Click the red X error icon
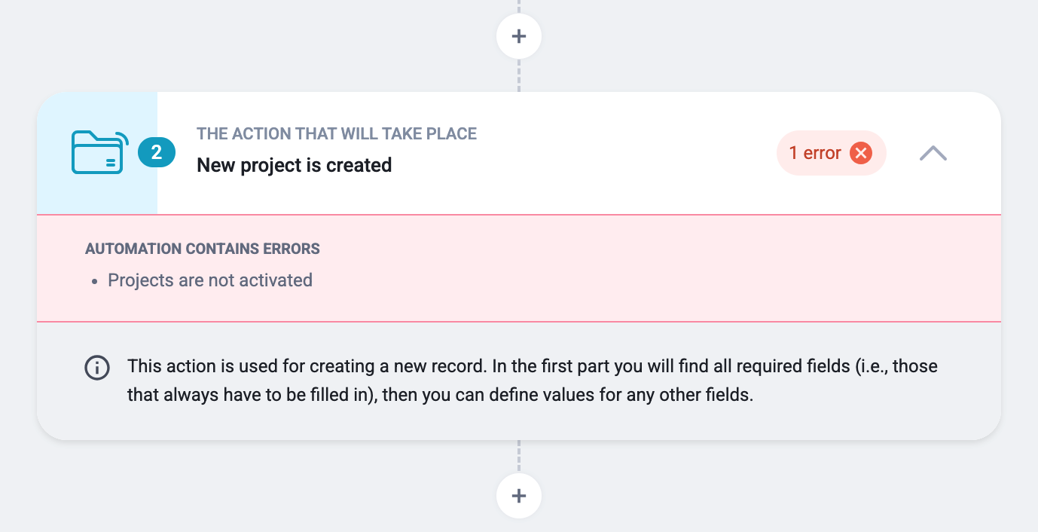The width and height of the screenshot is (1038, 532). point(861,153)
